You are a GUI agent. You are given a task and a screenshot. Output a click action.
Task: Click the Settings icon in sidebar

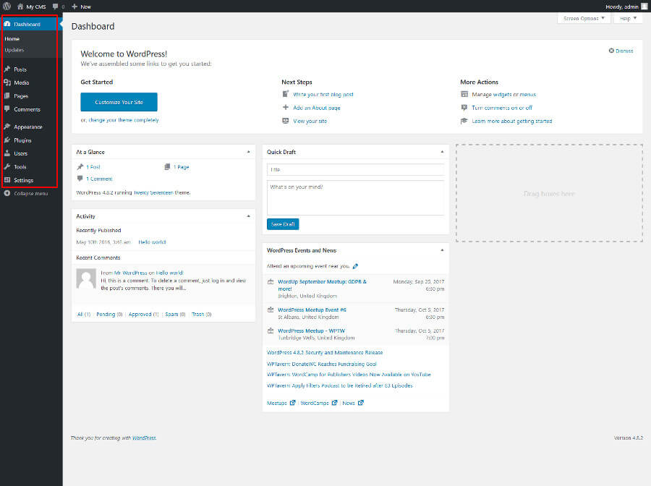(x=7, y=180)
